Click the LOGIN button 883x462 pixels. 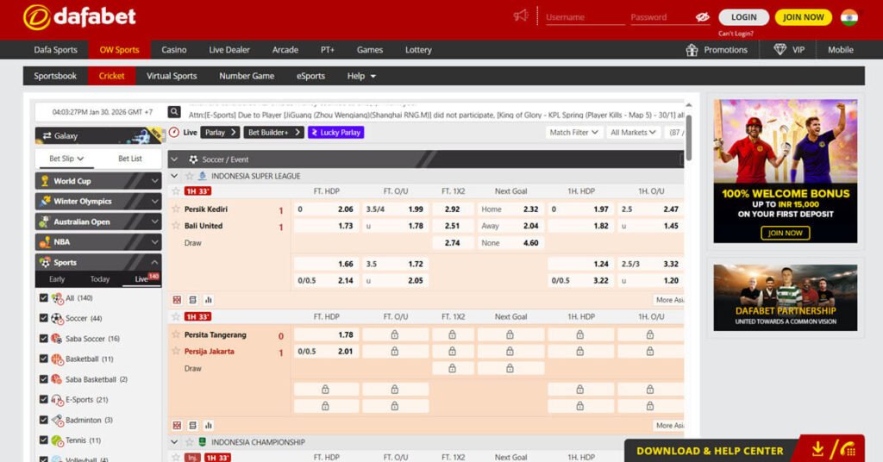pos(744,17)
